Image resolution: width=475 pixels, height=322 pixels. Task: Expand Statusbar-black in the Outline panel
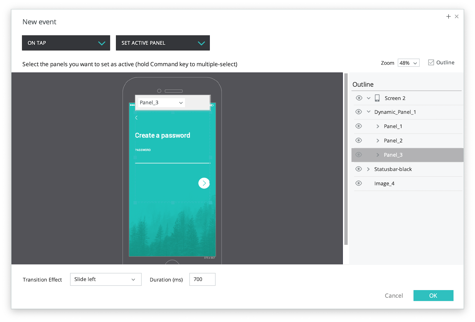coord(368,169)
